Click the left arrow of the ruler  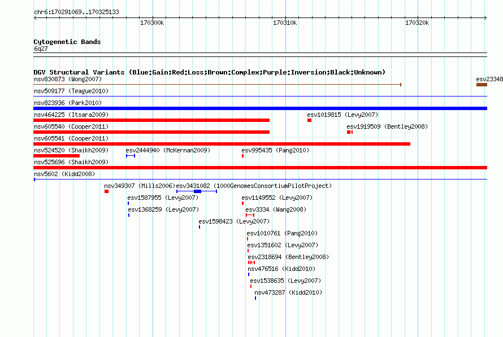tap(35, 17)
